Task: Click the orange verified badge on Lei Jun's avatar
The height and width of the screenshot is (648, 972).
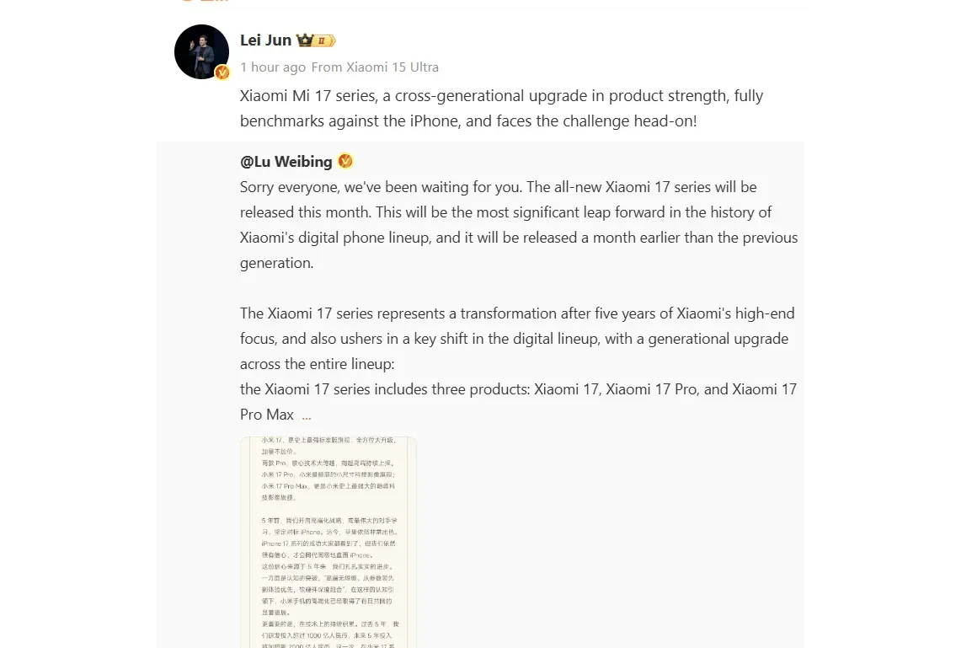Action: click(x=222, y=73)
